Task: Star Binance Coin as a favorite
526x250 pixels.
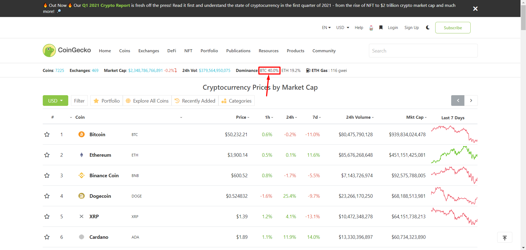Action: tap(47, 175)
